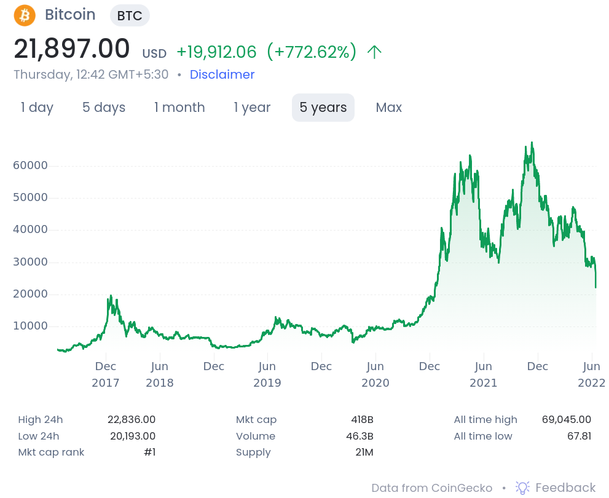
Task: Click the 60000 y-axis label
Action: pos(30,165)
